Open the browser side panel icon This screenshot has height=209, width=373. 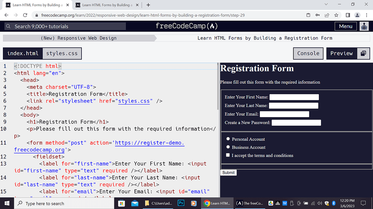(x=347, y=15)
